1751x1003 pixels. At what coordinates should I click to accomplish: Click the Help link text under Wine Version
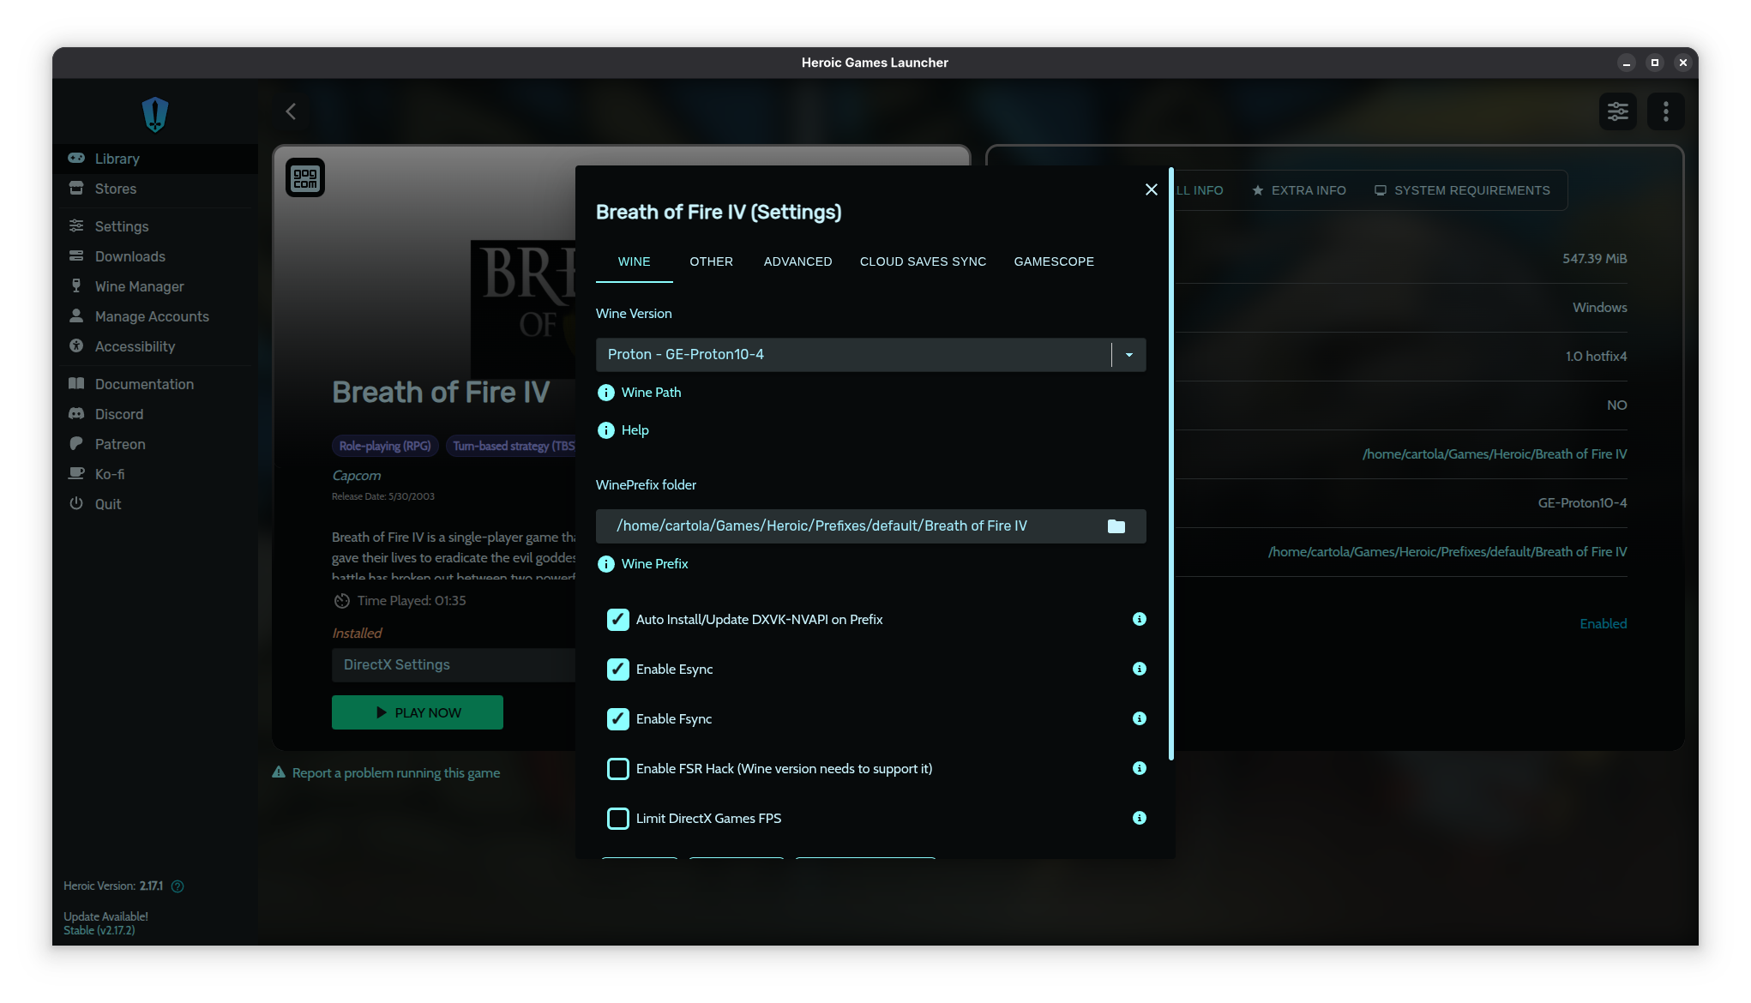pyautogui.click(x=635, y=430)
